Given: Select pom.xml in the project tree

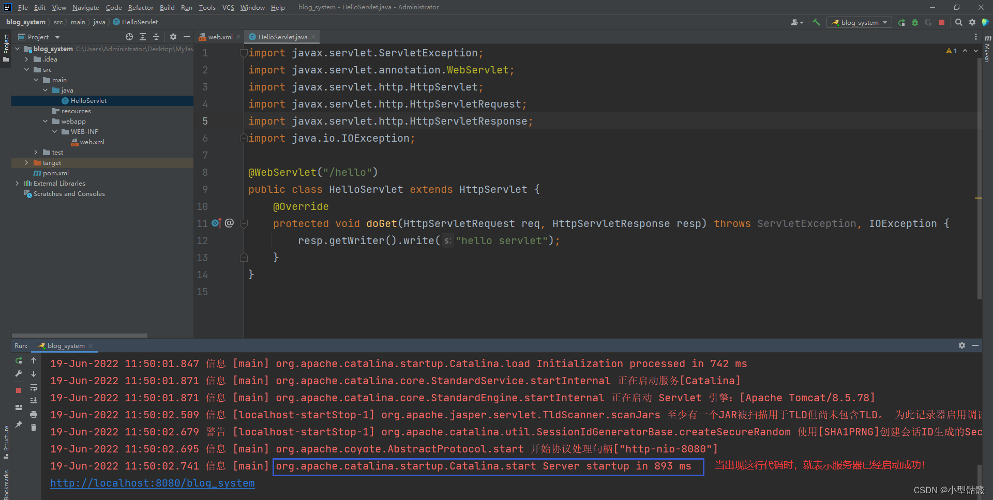Looking at the screenshot, I should pyautogui.click(x=55, y=173).
